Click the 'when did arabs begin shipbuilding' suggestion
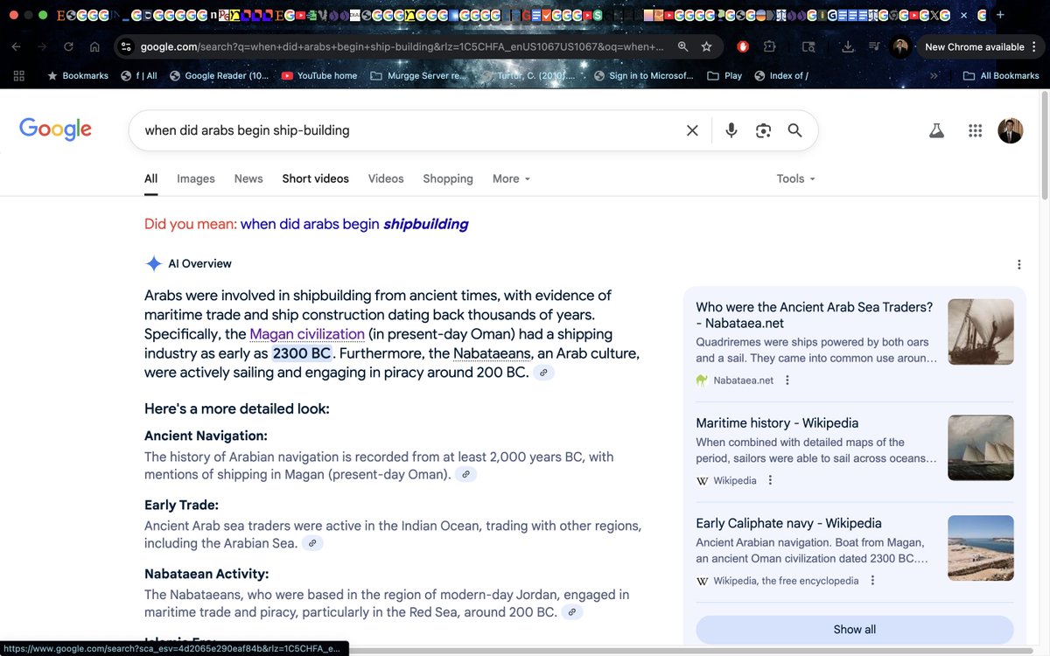Image resolution: width=1050 pixels, height=656 pixels. pyautogui.click(x=354, y=224)
